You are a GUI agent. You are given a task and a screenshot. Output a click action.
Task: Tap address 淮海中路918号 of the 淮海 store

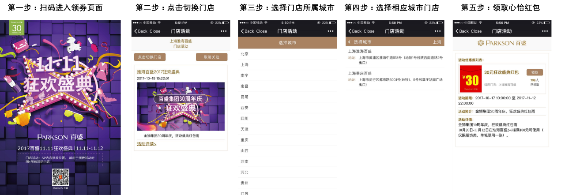(x=400, y=60)
